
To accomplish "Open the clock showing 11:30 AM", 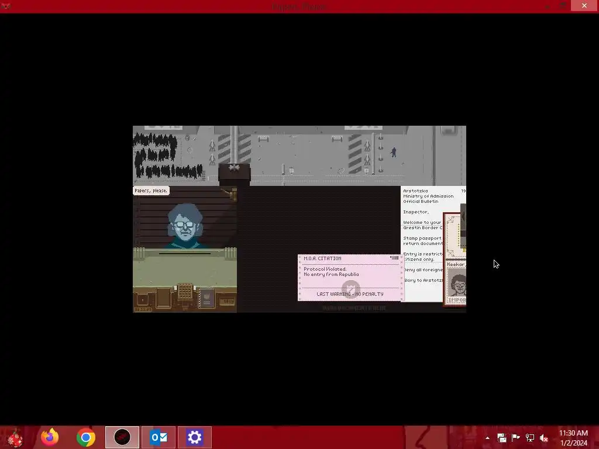I will pos(573,437).
